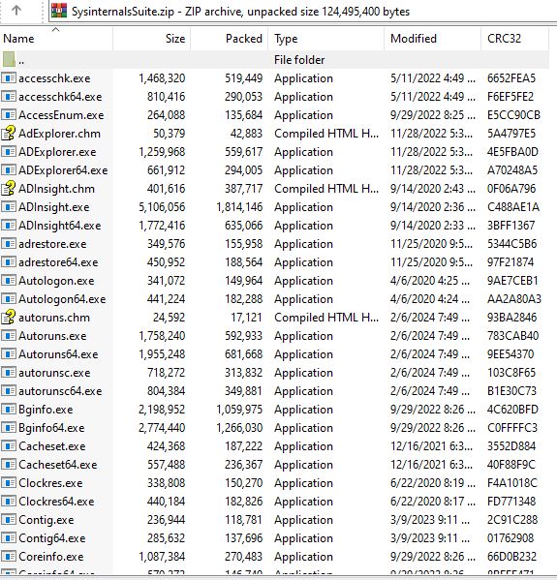The image size is (557, 580).
Task: Click the Packed column header
Action: pyautogui.click(x=230, y=39)
